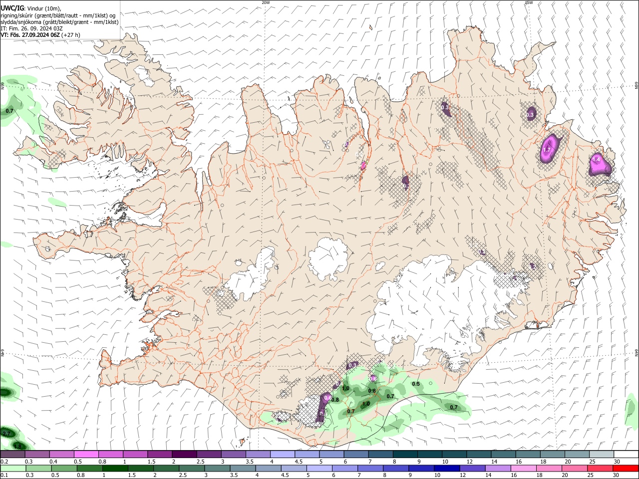Select dark teal snow swatch between 8 and 9
Viewport: 639px width, 479px height.
coord(404,454)
